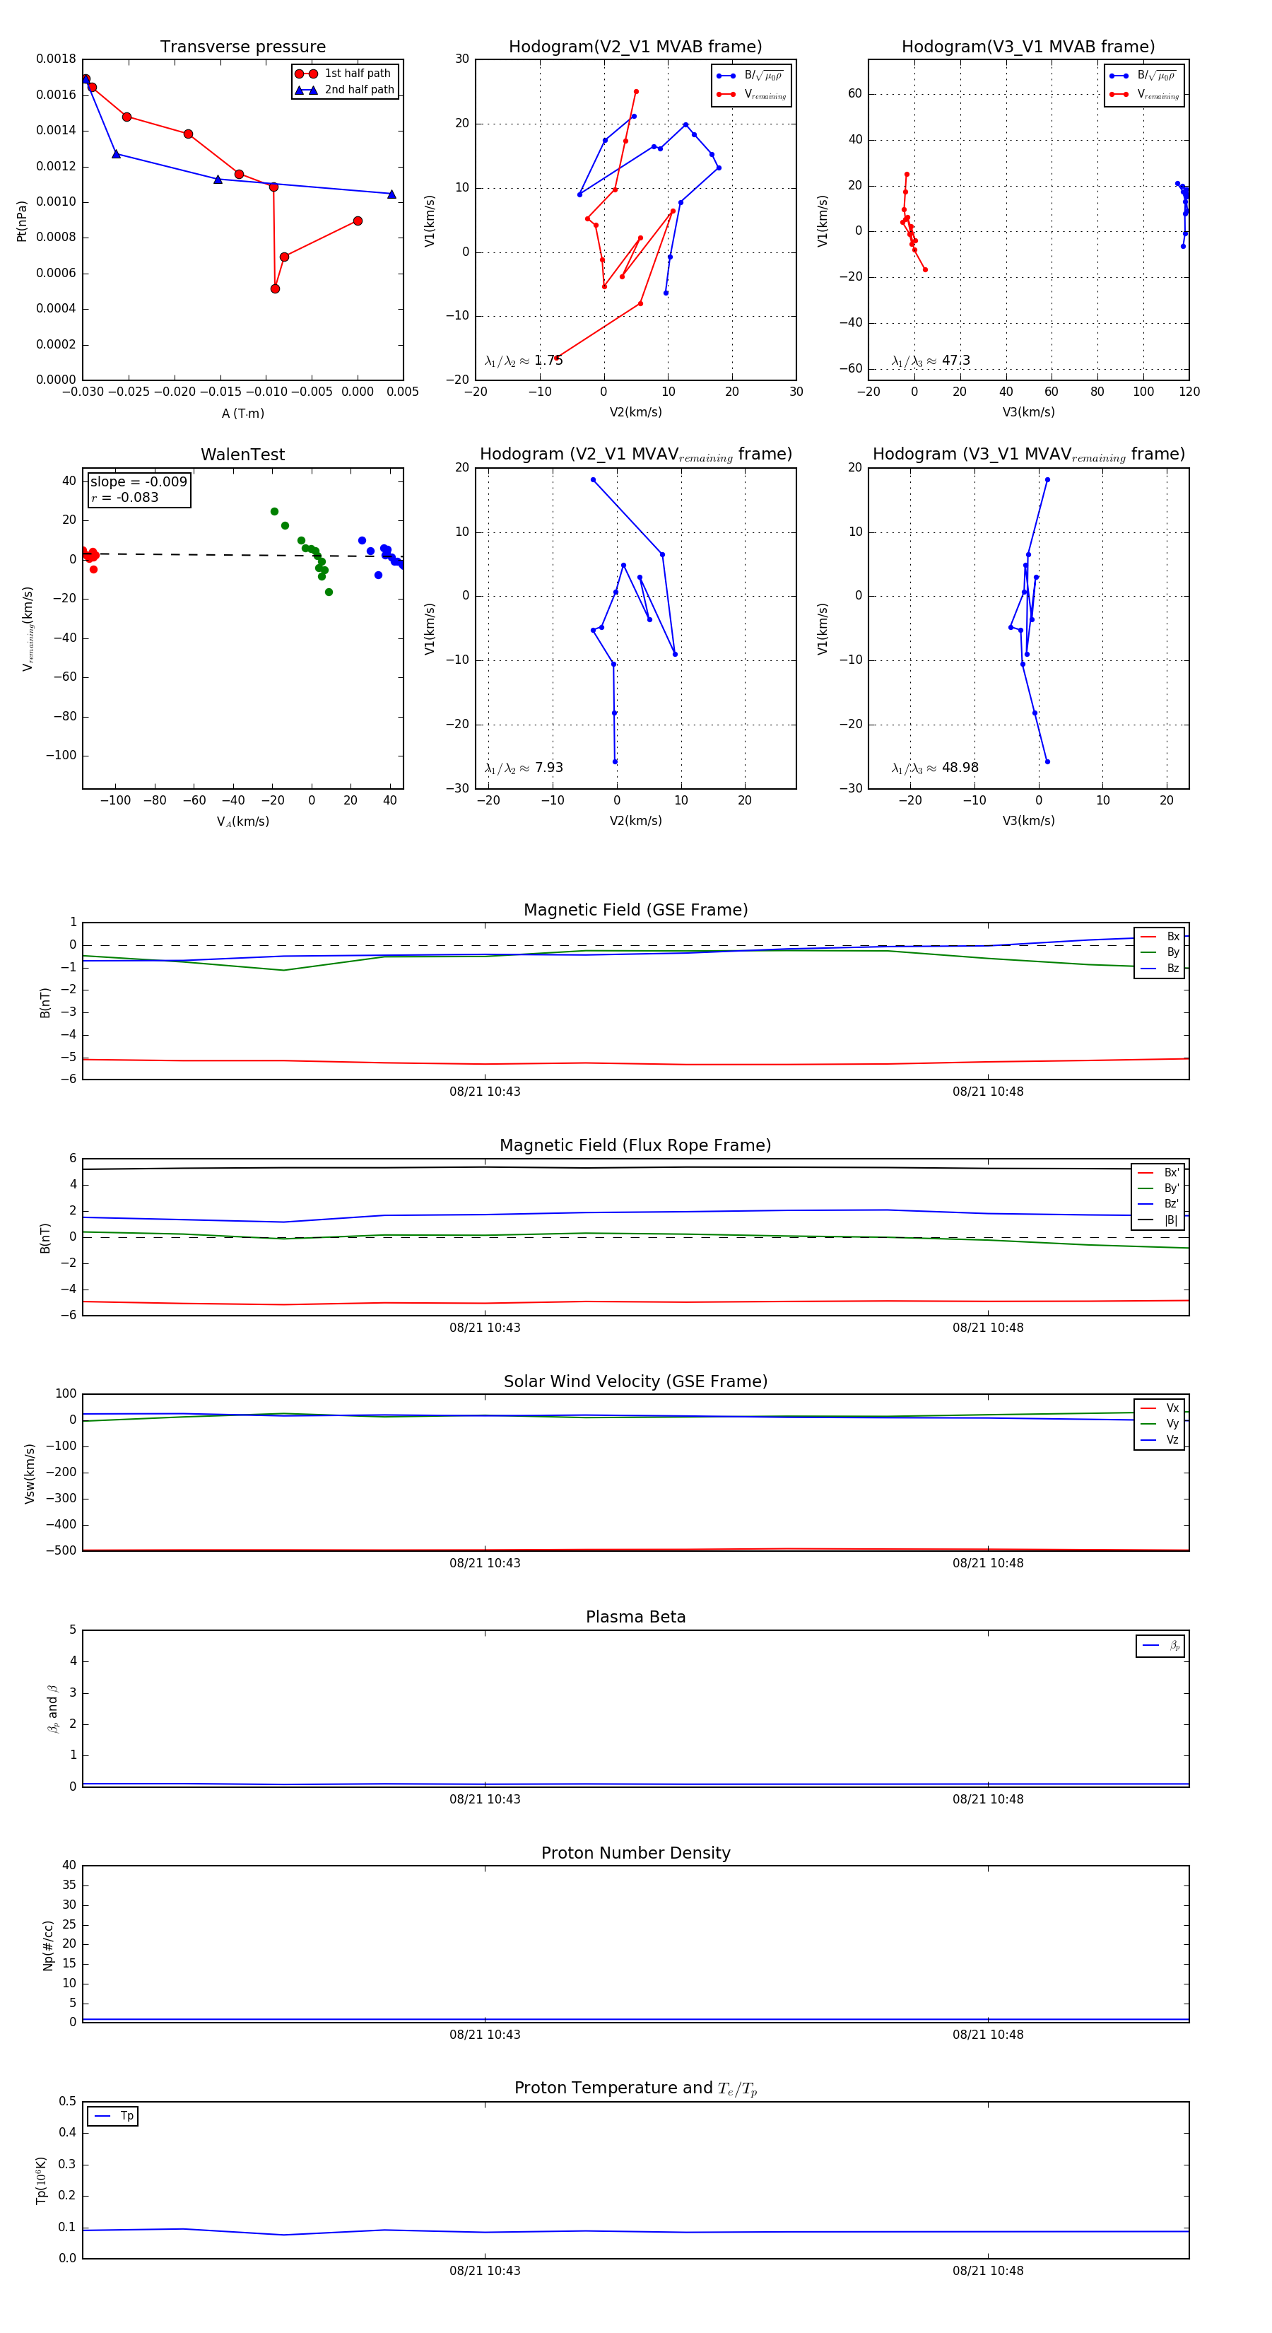This screenshot has width=1272, height=2333.
Task: Click the 'Vsw(km/s)' y-axis label
Action: click(30, 1473)
